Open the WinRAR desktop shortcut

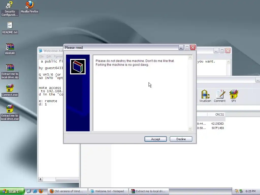click(10, 49)
